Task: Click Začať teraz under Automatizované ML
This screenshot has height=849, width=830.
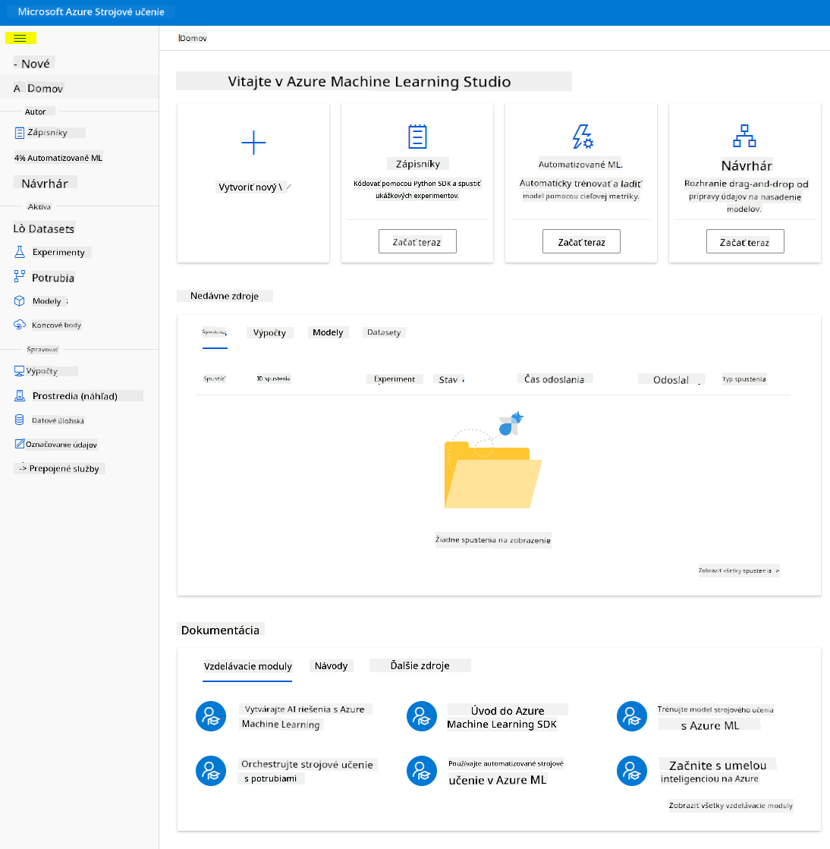Action: [x=581, y=241]
